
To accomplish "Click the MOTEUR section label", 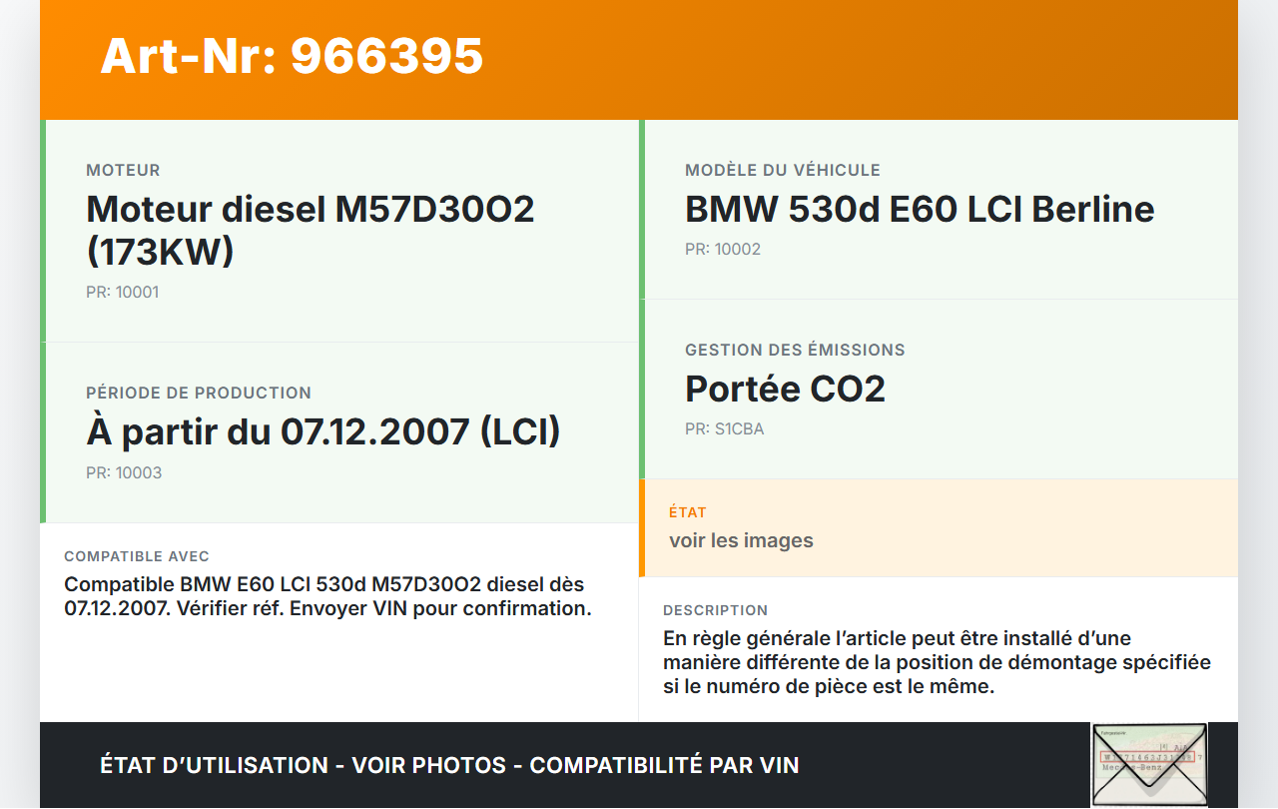I will (x=123, y=170).
